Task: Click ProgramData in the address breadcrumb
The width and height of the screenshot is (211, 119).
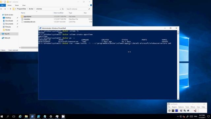Action: pyautogui.click(x=21, y=9)
